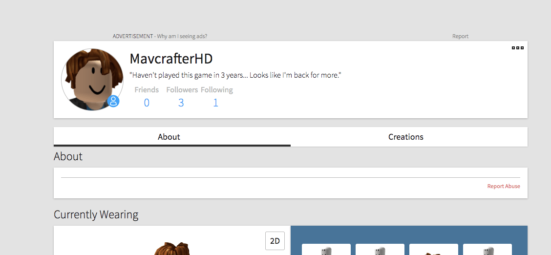Open the second worn item thumbnail
This screenshot has height=255, width=551.
pos(380,250)
